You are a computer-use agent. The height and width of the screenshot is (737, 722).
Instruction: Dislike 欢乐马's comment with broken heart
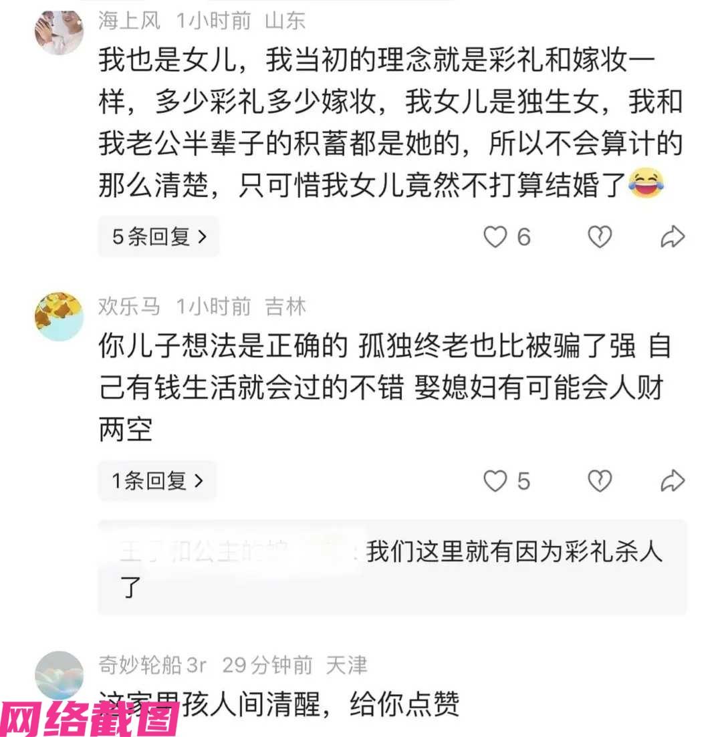(x=600, y=481)
